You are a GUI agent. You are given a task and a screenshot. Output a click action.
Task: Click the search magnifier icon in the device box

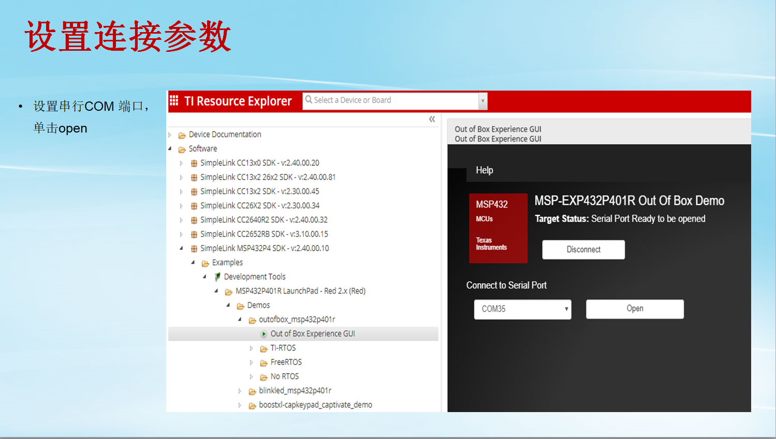coord(309,99)
